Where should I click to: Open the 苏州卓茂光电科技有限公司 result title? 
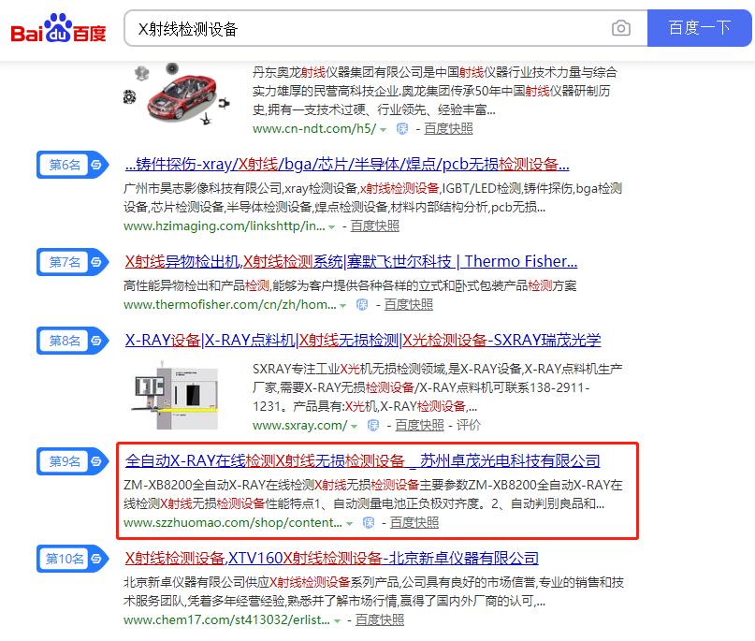363,461
